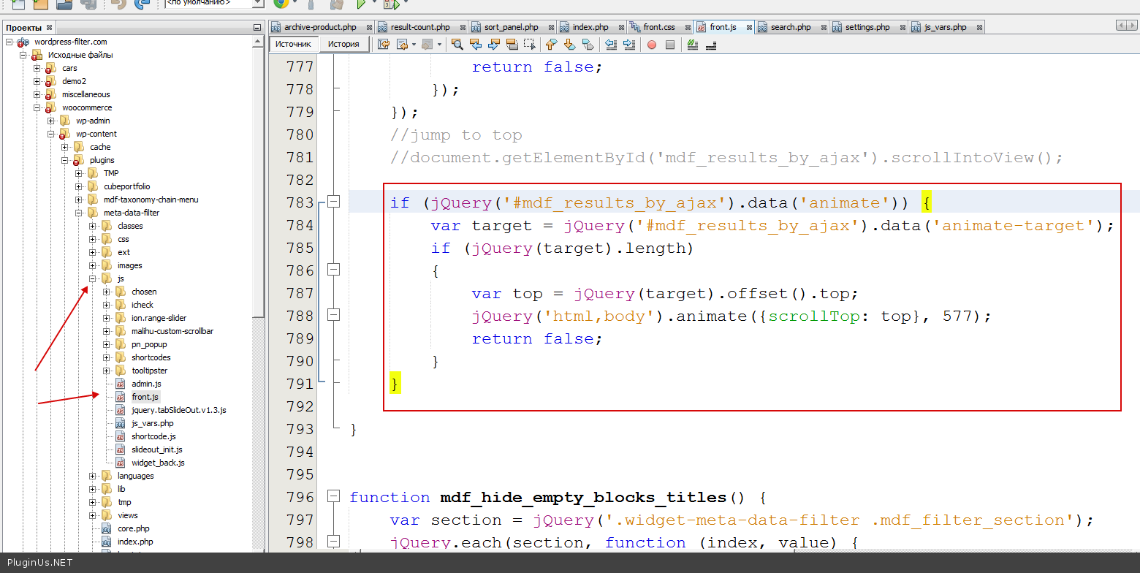The height and width of the screenshot is (573, 1140).
Task: Click the New File icon in the top toolbar
Action: pyautogui.click(x=18, y=4)
